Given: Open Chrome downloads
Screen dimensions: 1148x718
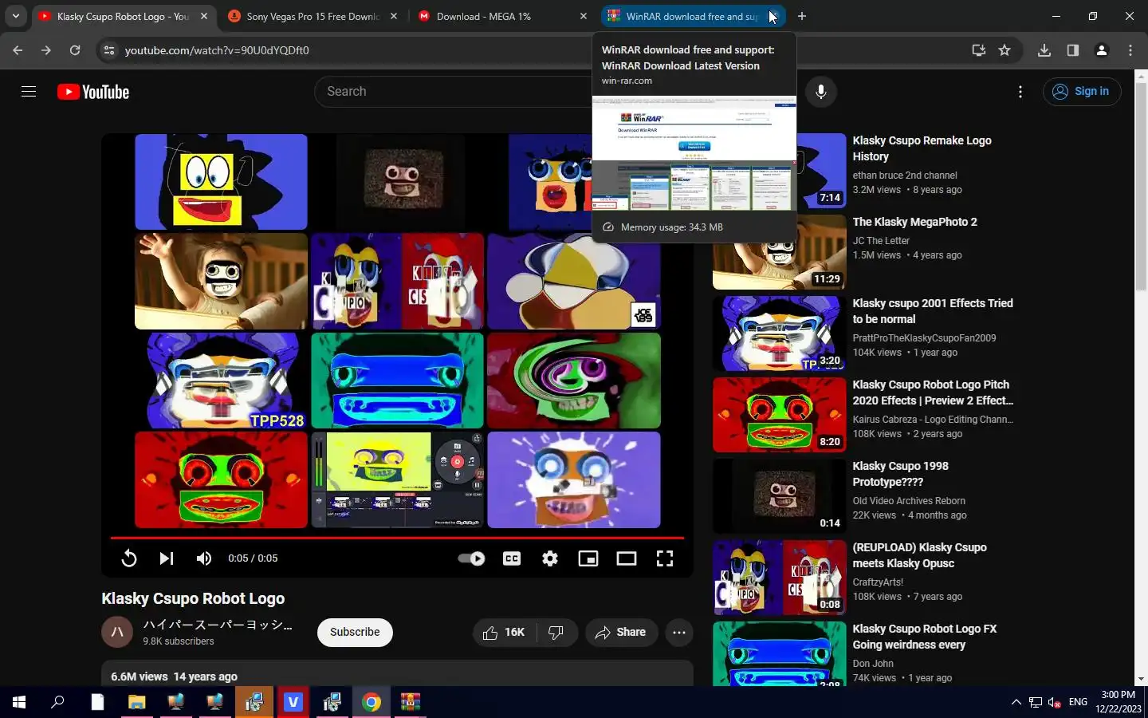Looking at the screenshot, I should click(x=1044, y=50).
